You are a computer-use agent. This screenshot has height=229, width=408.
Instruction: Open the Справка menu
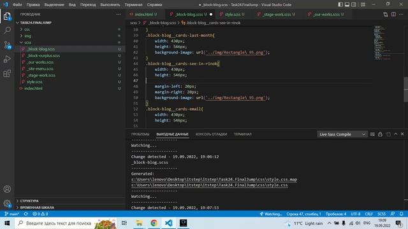pyautogui.click(x=154, y=4)
